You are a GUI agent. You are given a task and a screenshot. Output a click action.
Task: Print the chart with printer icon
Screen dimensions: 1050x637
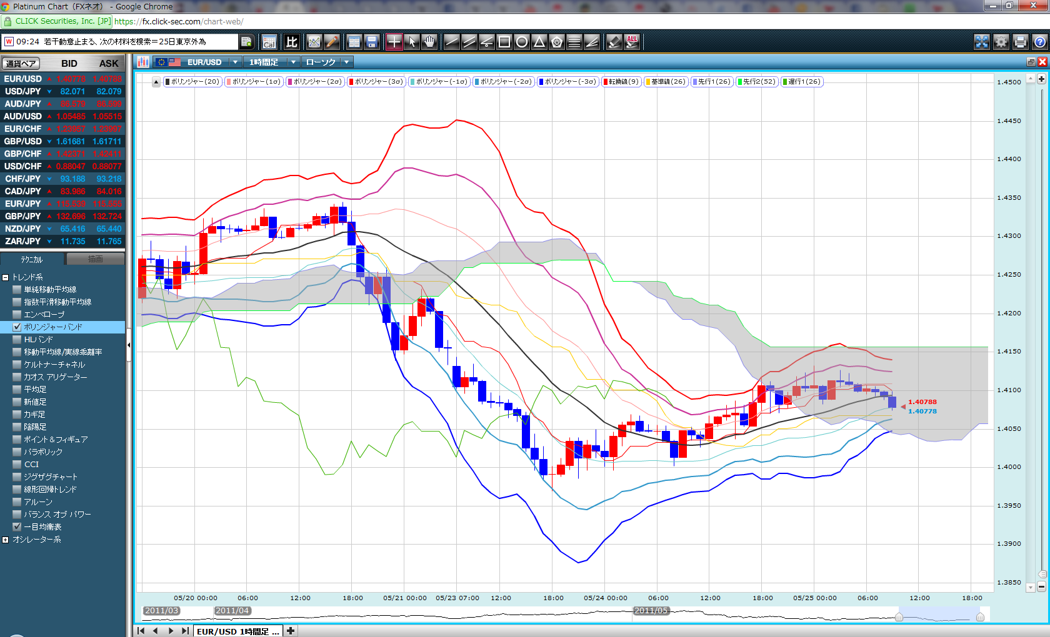pos(1021,42)
